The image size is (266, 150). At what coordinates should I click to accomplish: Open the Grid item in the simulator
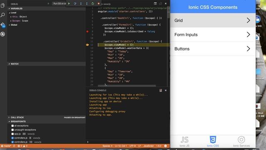213,20
